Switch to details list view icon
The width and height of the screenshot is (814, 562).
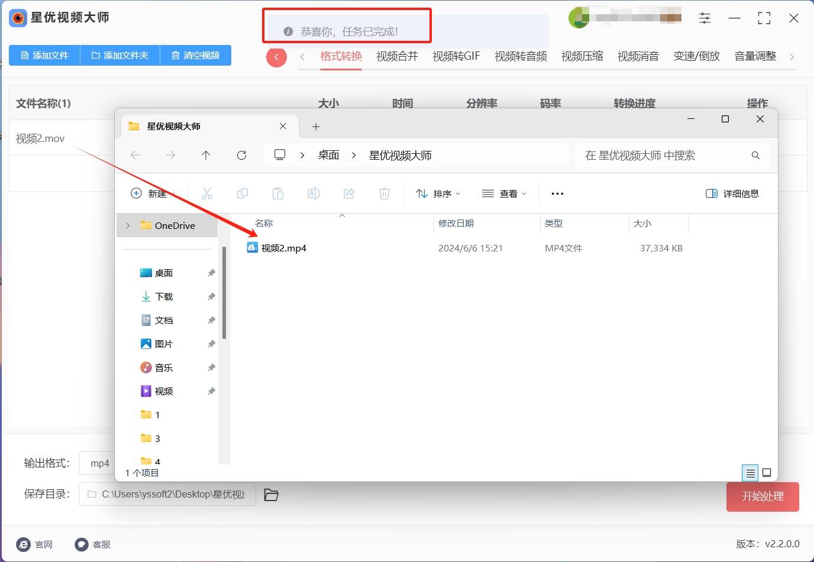point(750,473)
